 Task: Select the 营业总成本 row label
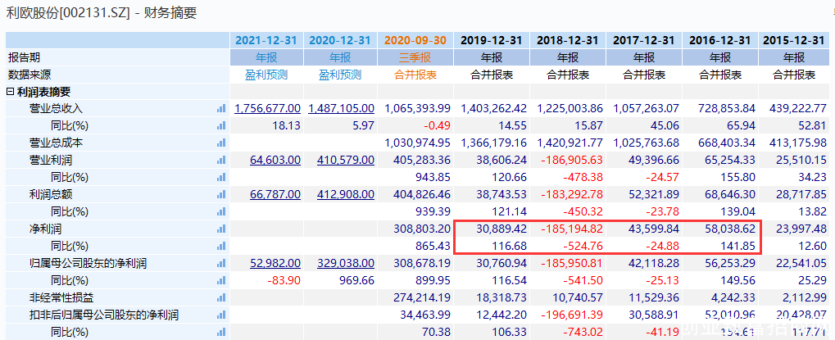56,143
